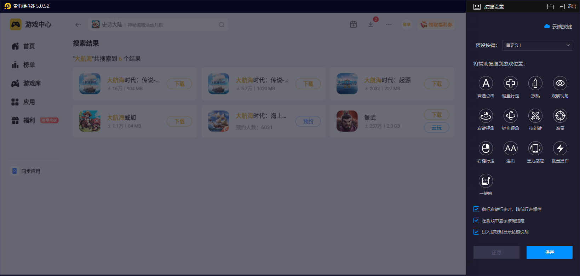Click the 电竞商城 badge beside 福利

tap(49, 120)
